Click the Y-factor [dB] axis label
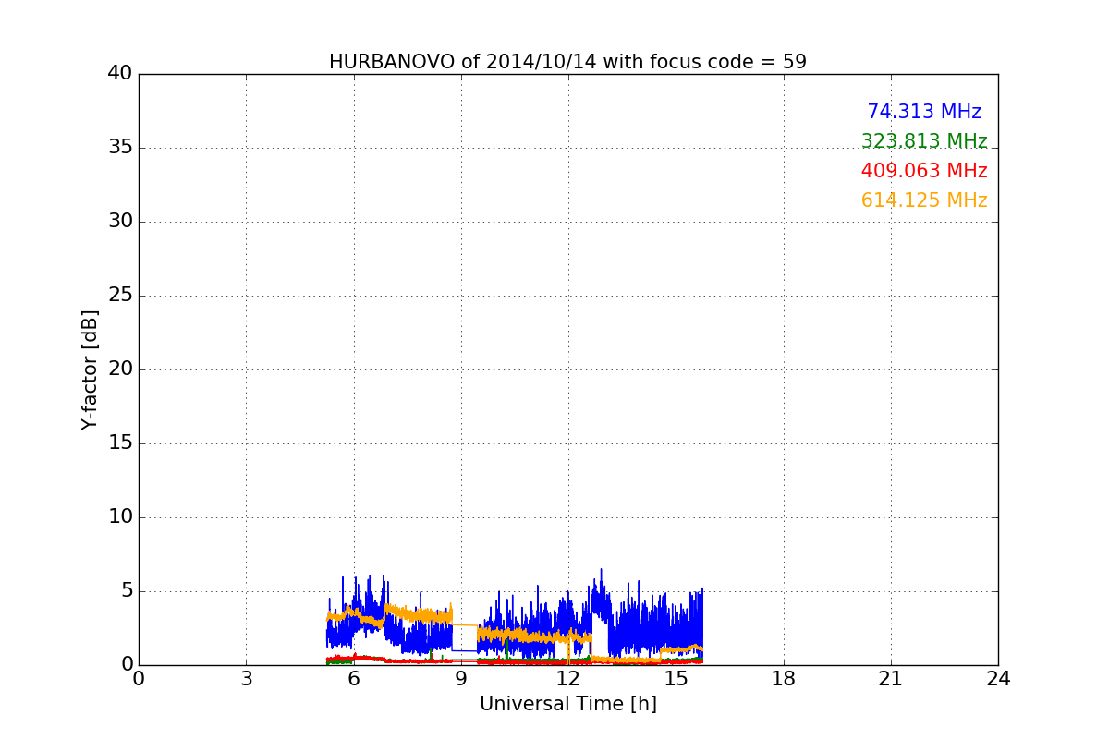1109x739 pixels. pyautogui.click(x=90, y=369)
